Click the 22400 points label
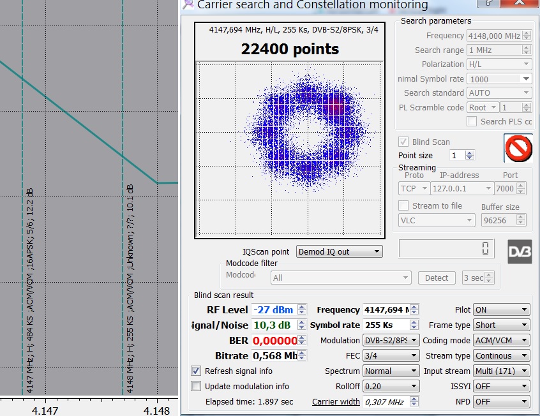The width and height of the screenshot is (540, 416). pos(290,49)
